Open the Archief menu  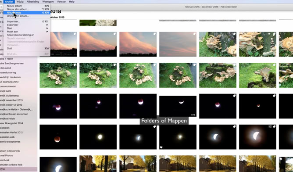[9, 2]
